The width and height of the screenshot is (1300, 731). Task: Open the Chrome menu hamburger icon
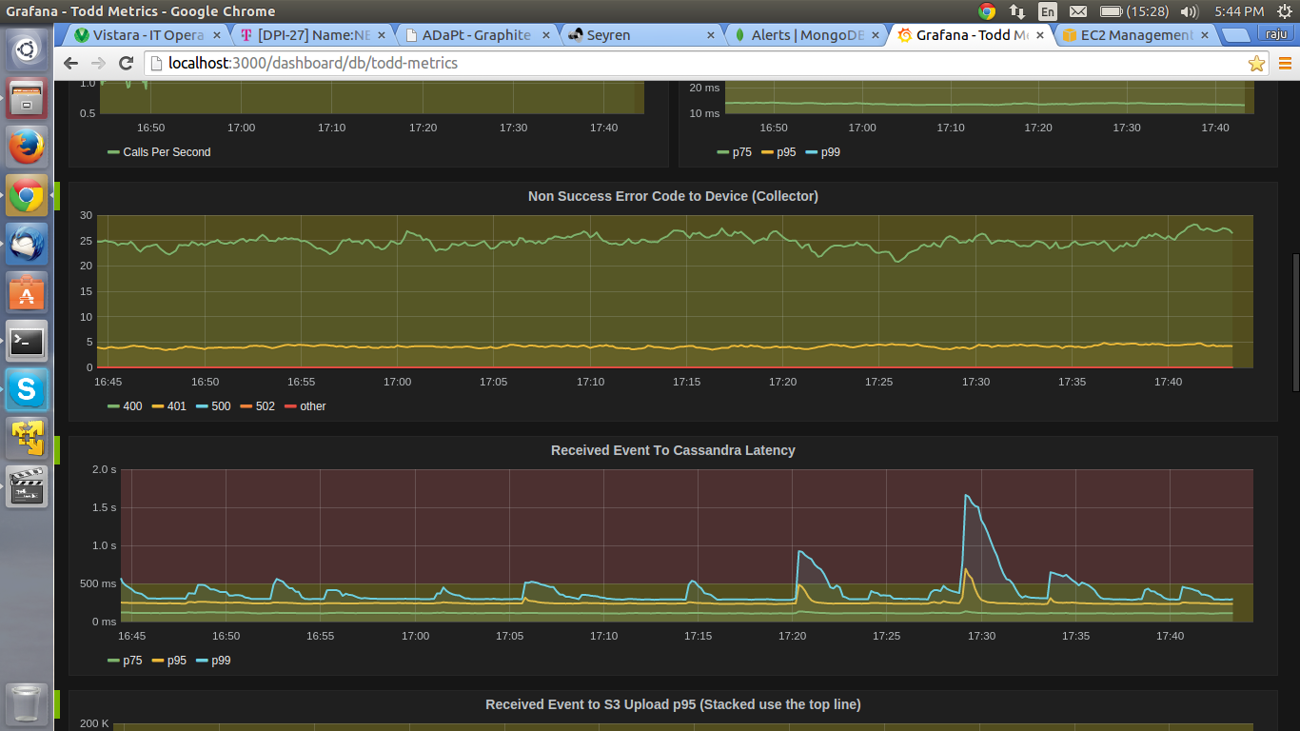coord(1285,64)
